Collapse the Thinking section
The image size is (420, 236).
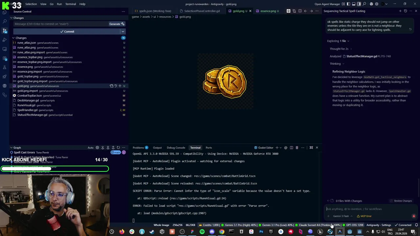[x=337, y=64]
